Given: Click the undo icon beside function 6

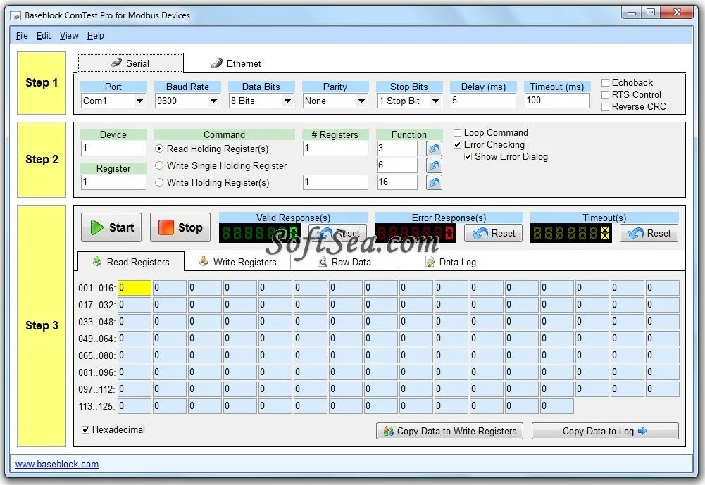Looking at the screenshot, I should (434, 165).
